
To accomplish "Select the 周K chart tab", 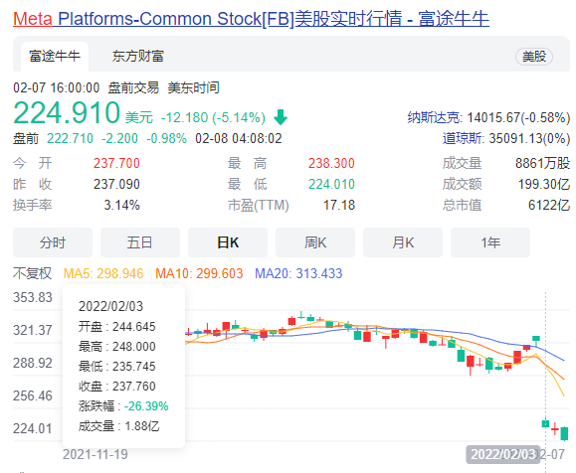I will tap(315, 242).
